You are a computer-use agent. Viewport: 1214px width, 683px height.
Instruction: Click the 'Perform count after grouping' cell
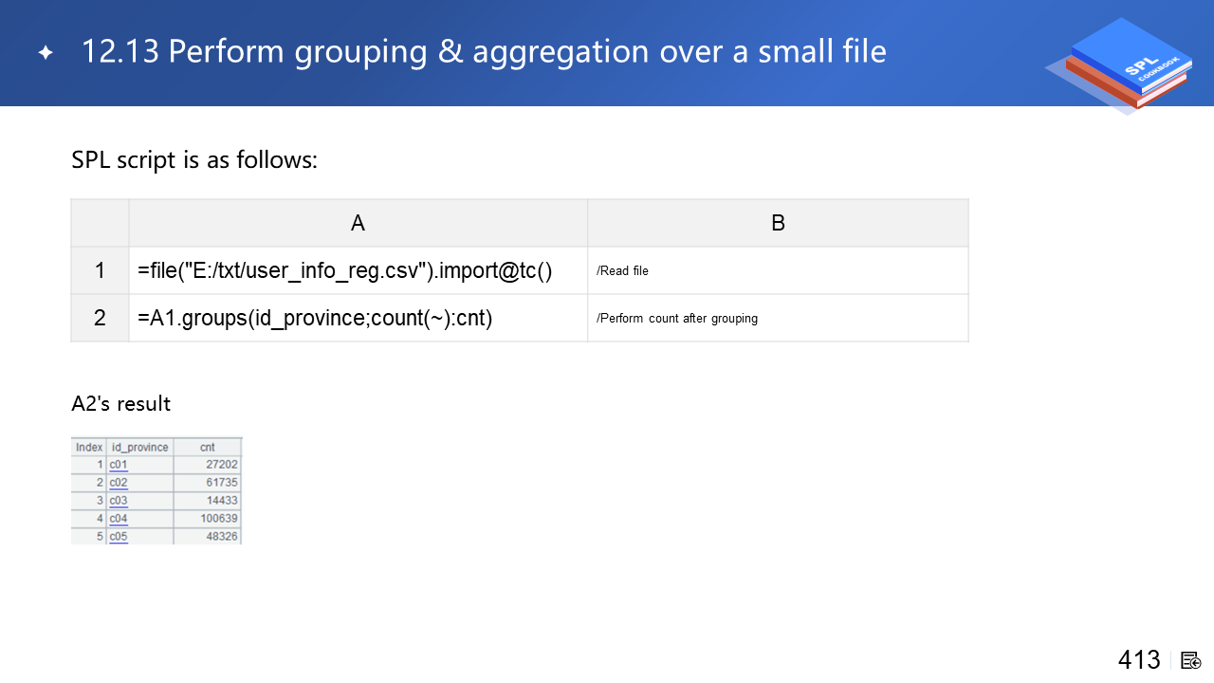click(x=778, y=318)
